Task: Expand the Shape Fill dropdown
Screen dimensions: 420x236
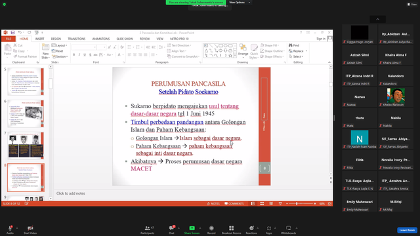Action: [270, 45]
